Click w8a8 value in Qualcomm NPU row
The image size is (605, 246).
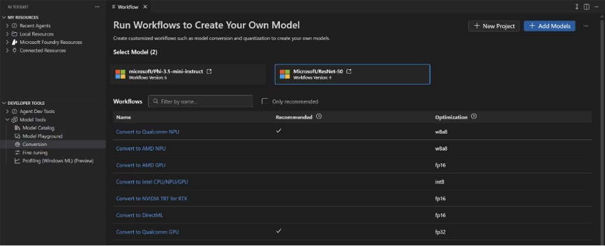[441, 132]
